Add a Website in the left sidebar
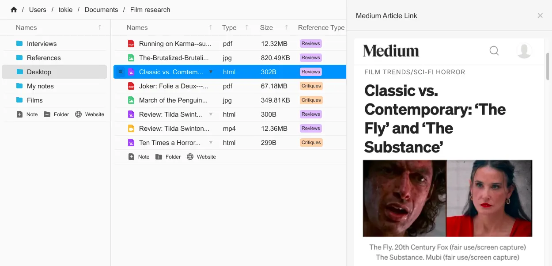Viewport: 552px width, 266px height. [x=90, y=114]
